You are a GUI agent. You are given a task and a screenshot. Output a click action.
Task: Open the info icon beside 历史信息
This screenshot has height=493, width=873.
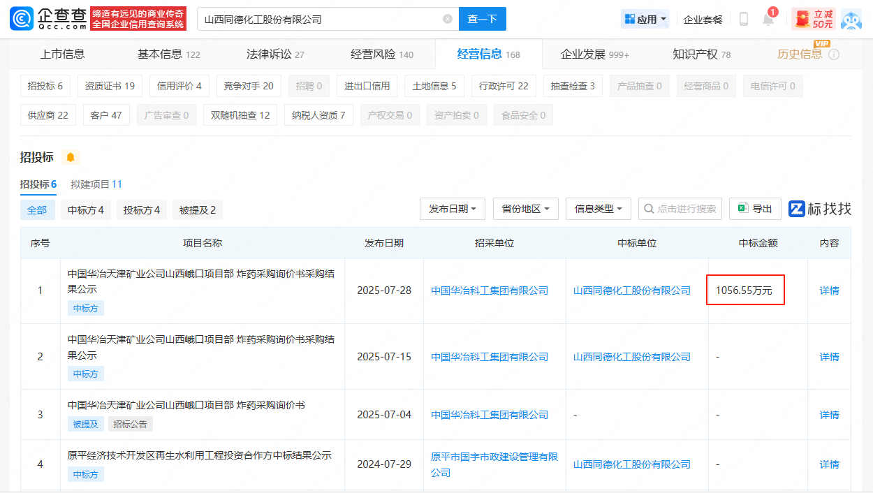(x=834, y=54)
